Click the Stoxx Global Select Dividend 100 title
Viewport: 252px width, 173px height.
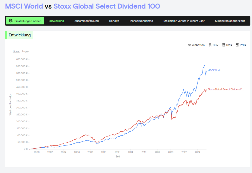point(107,6)
